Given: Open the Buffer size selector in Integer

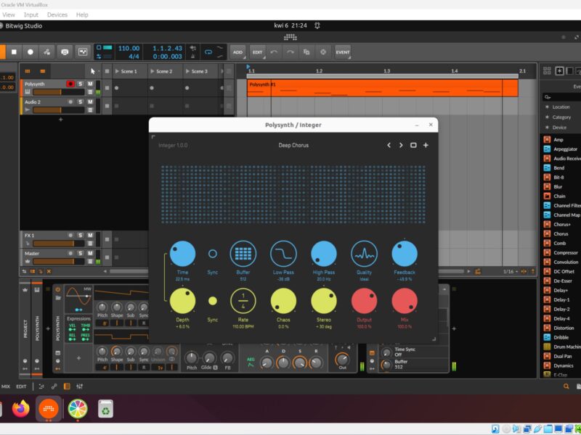Looking at the screenshot, I should click(243, 254).
